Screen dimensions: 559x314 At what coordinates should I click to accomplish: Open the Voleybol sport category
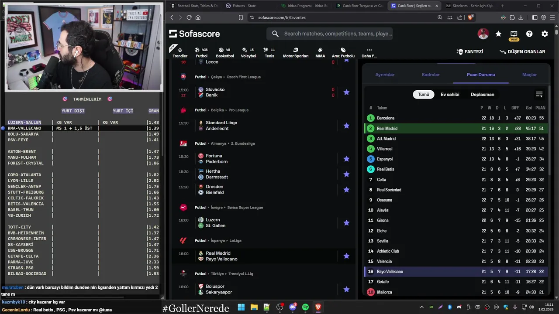248,52
